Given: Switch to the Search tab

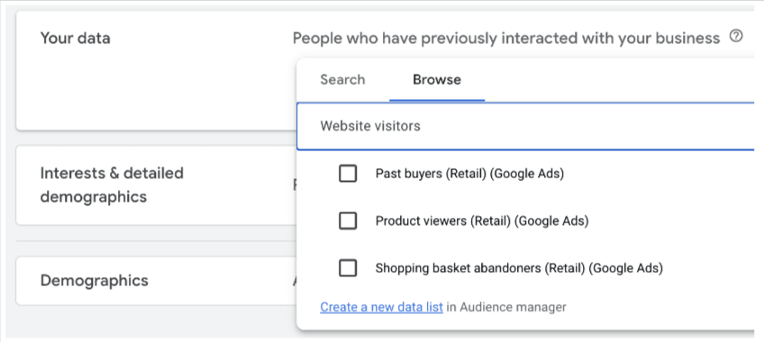Looking at the screenshot, I should click(342, 80).
